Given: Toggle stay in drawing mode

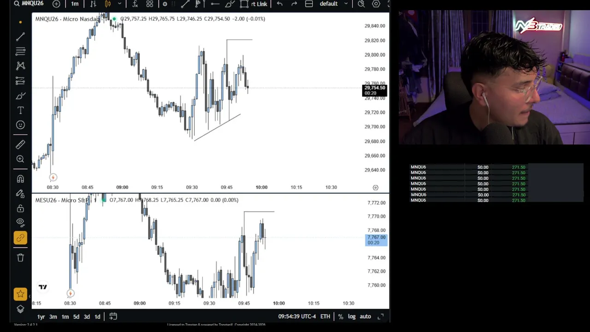Looking at the screenshot, I should point(20,194).
